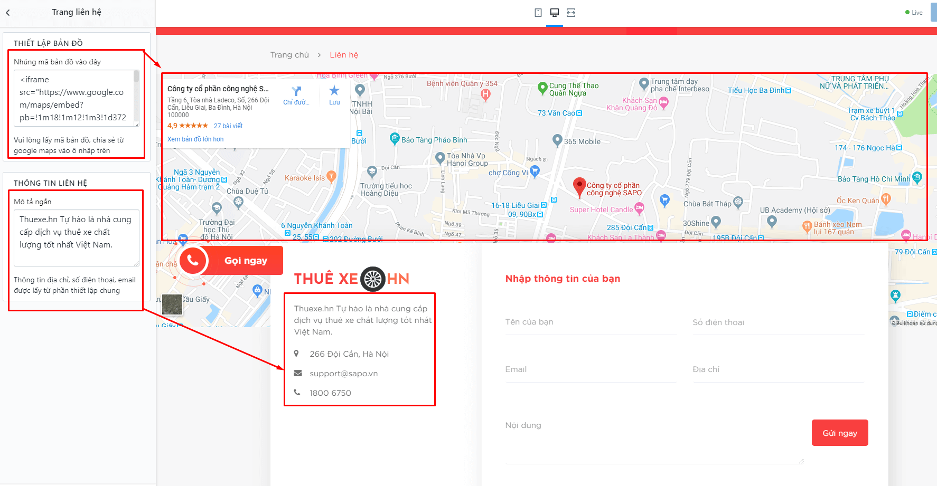937x486 pixels.
Task: Click Trường tiểu học Hoàng Diệu school marker
Action: (x=372, y=172)
